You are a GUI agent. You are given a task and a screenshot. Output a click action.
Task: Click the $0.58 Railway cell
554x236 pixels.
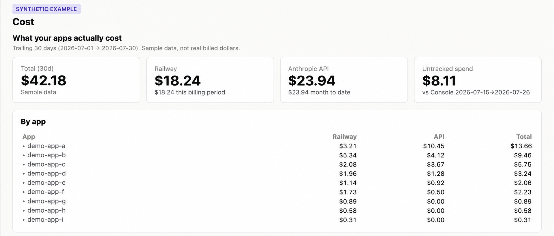coord(348,211)
